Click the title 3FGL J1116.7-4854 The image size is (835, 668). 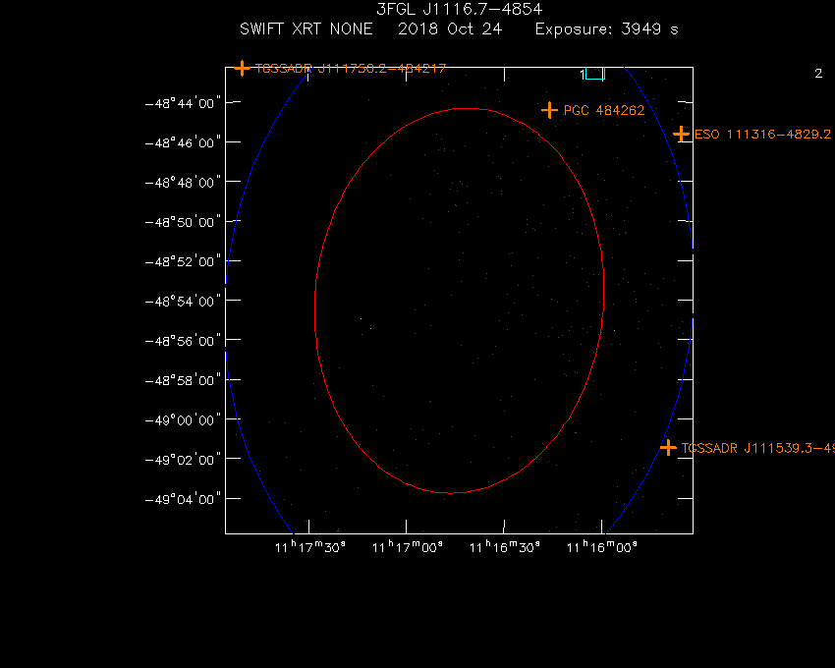pos(459,9)
